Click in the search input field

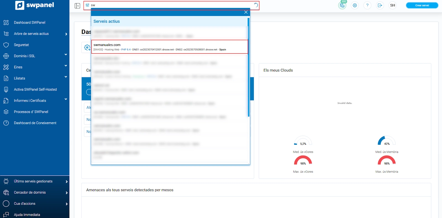point(171,5)
